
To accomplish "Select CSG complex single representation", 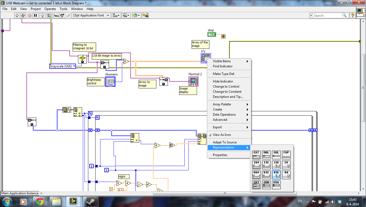I will click(276, 185).
